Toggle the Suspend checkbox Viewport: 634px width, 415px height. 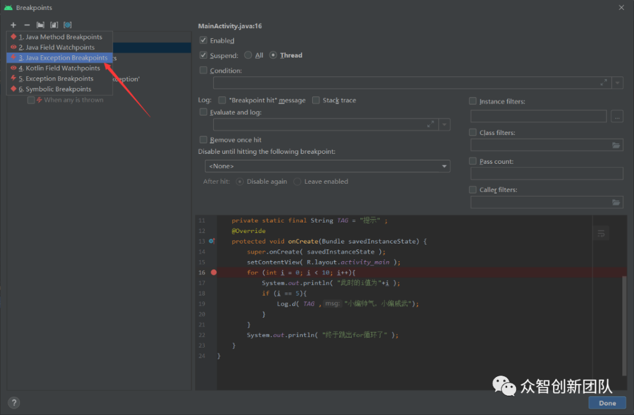click(x=203, y=55)
